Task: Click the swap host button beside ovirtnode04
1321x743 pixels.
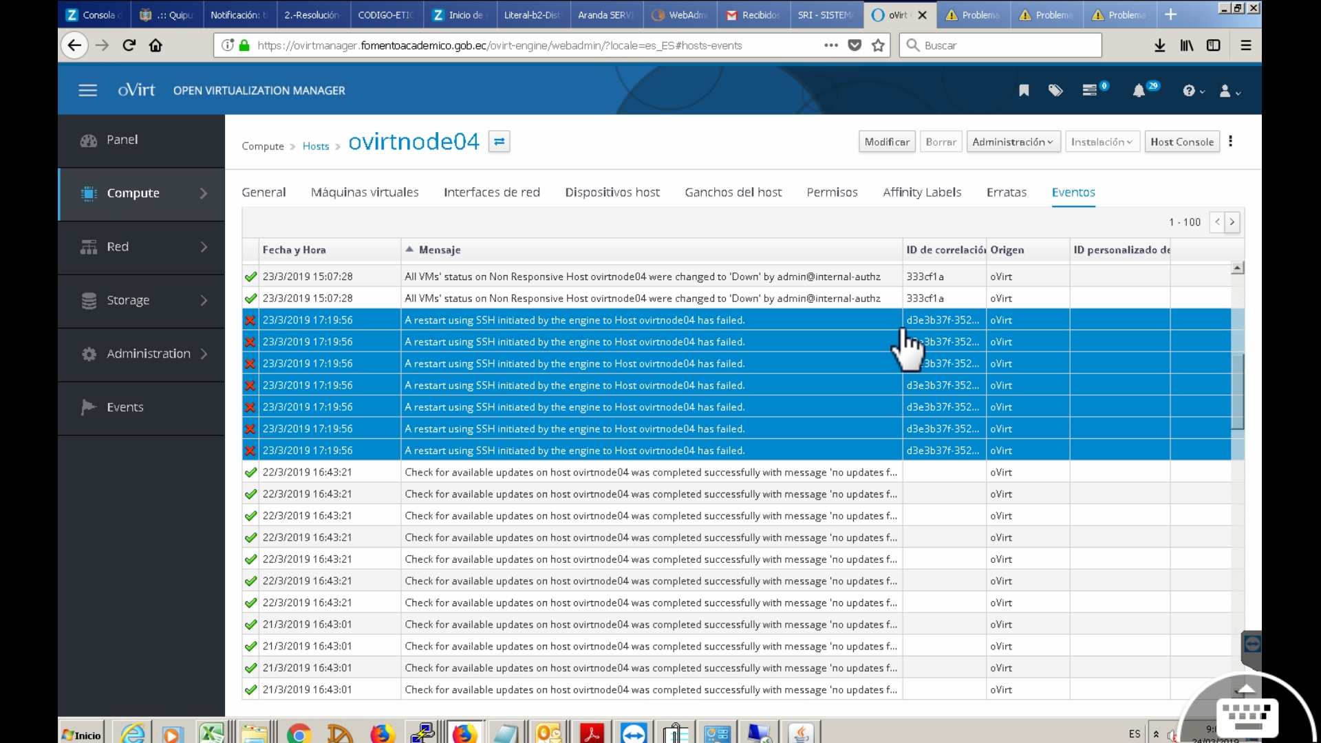Action: click(x=500, y=142)
